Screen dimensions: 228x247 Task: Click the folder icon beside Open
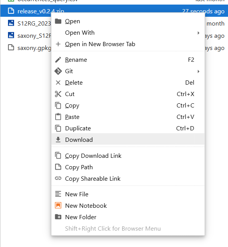click(x=58, y=21)
